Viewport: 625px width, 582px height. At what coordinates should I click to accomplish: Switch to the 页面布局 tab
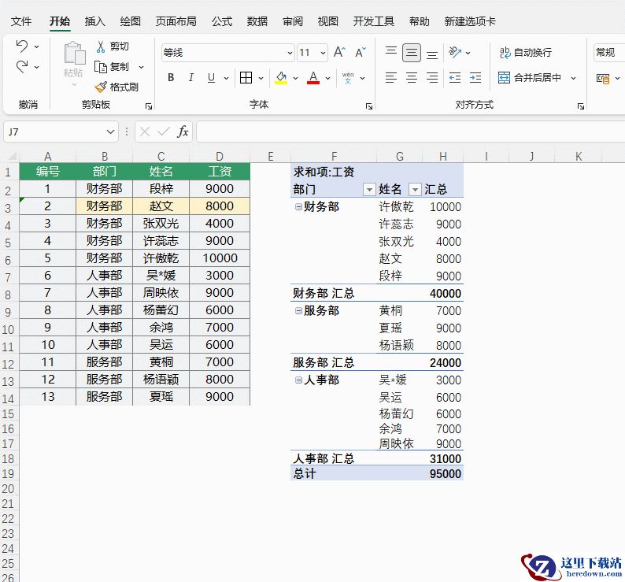[x=176, y=21]
